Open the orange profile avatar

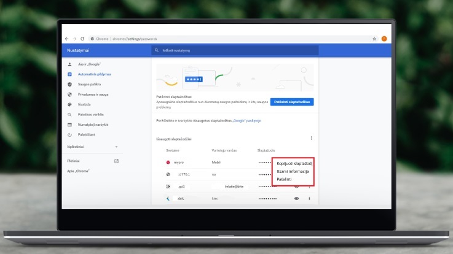point(384,39)
